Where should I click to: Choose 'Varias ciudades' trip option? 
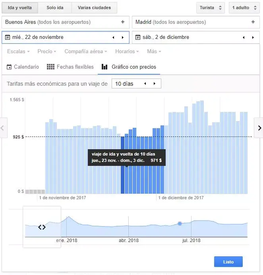click(x=94, y=8)
